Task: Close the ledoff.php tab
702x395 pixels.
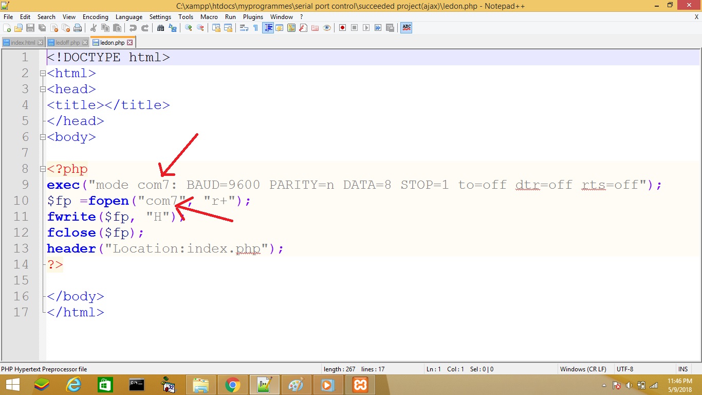Action: (85, 43)
